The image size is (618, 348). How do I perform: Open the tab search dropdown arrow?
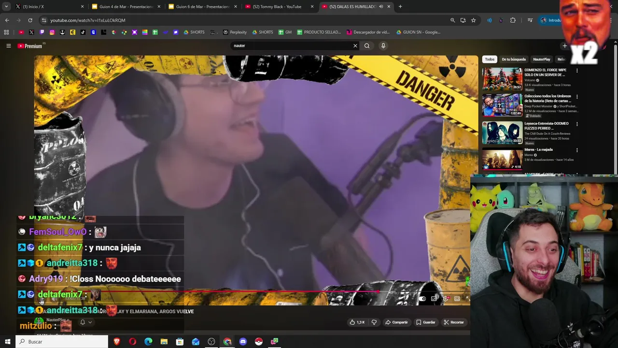coord(6,7)
